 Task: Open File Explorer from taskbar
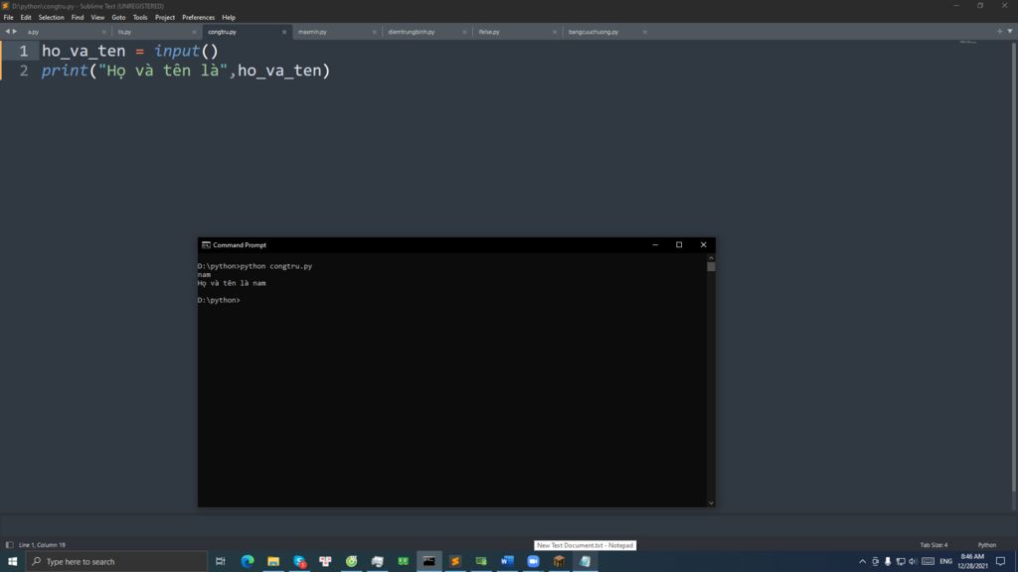[x=273, y=562]
